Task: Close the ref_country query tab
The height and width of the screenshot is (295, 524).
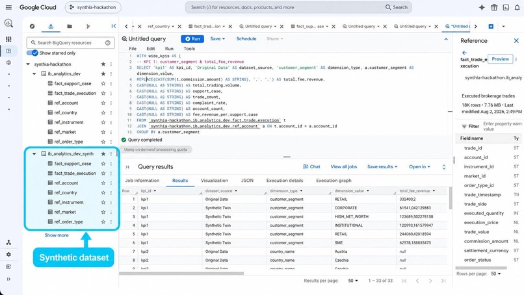Action: tap(179, 27)
